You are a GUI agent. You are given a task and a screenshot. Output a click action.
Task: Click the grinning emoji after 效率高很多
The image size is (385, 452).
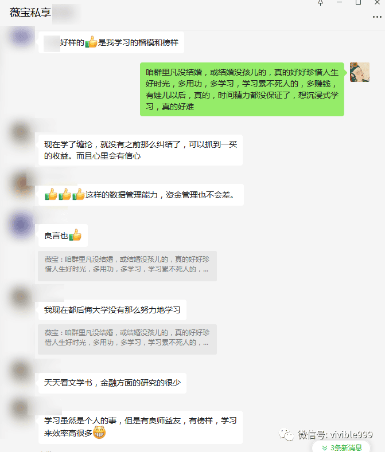[99, 433]
